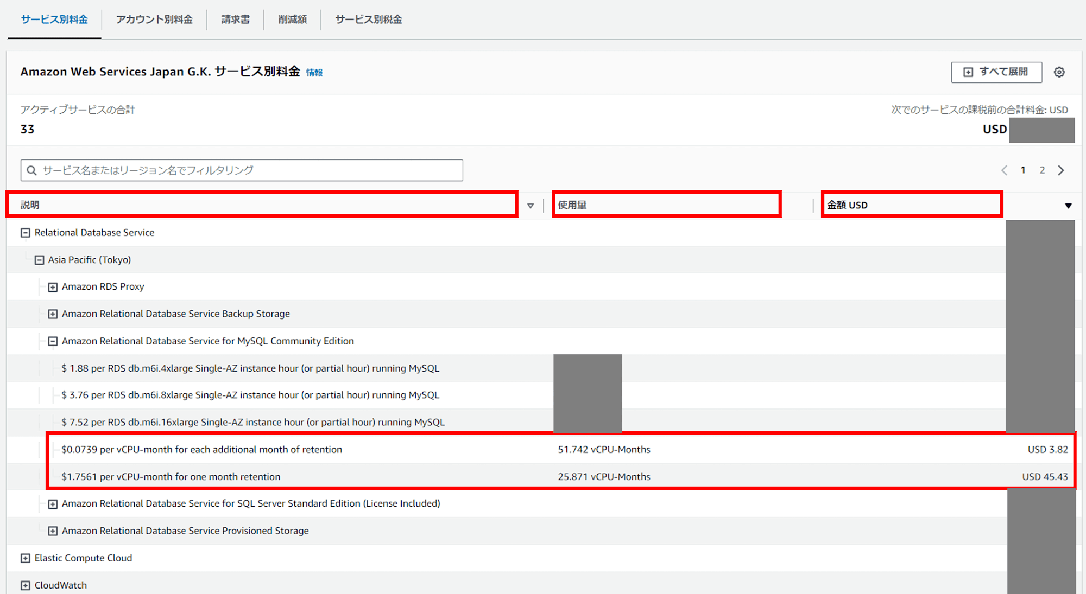This screenshot has width=1086, height=594.
Task: Open table preferences gear icon
Action: tap(1059, 72)
